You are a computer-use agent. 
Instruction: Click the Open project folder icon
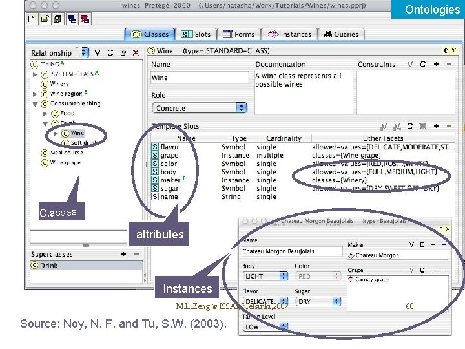tap(45, 19)
